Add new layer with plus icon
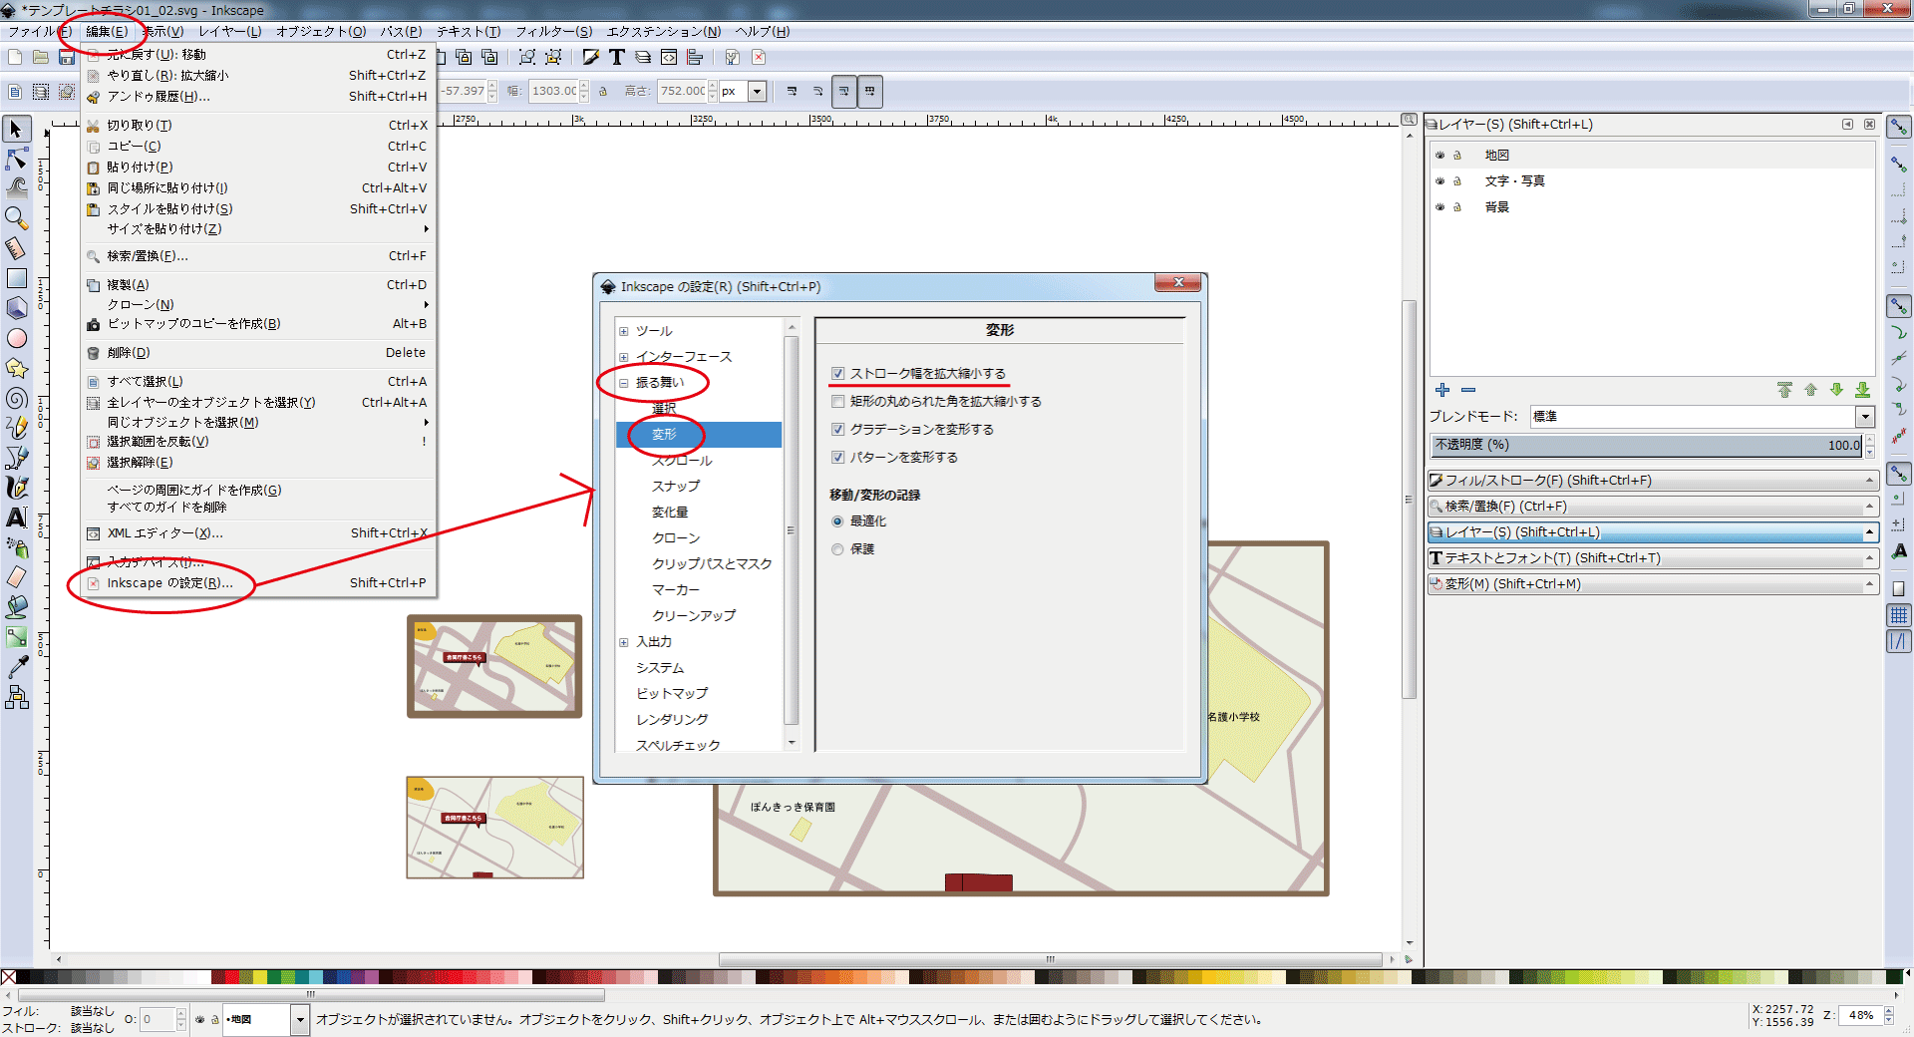 tap(1442, 390)
